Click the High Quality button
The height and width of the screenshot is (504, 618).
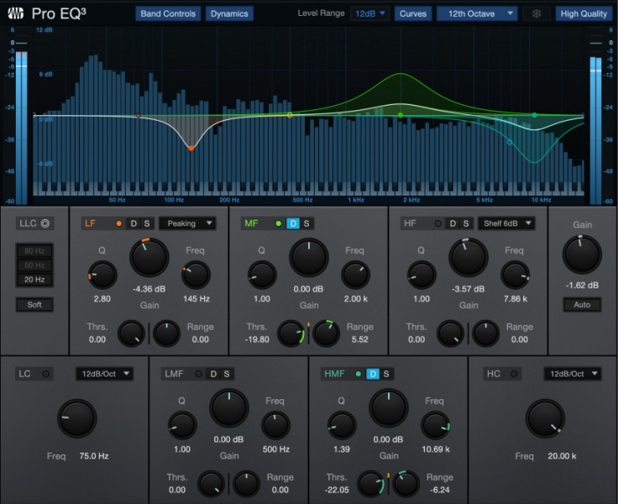point(584,13)
